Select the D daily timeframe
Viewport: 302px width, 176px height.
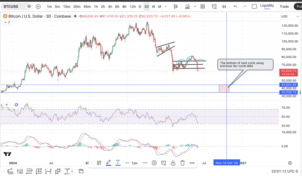140,7
